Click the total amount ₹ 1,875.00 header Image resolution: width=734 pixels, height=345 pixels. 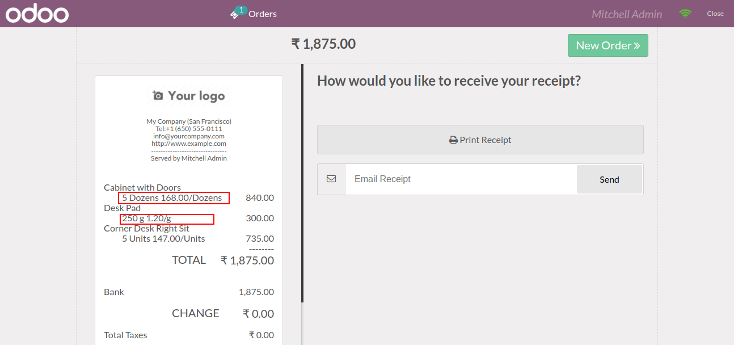point(323,44)
